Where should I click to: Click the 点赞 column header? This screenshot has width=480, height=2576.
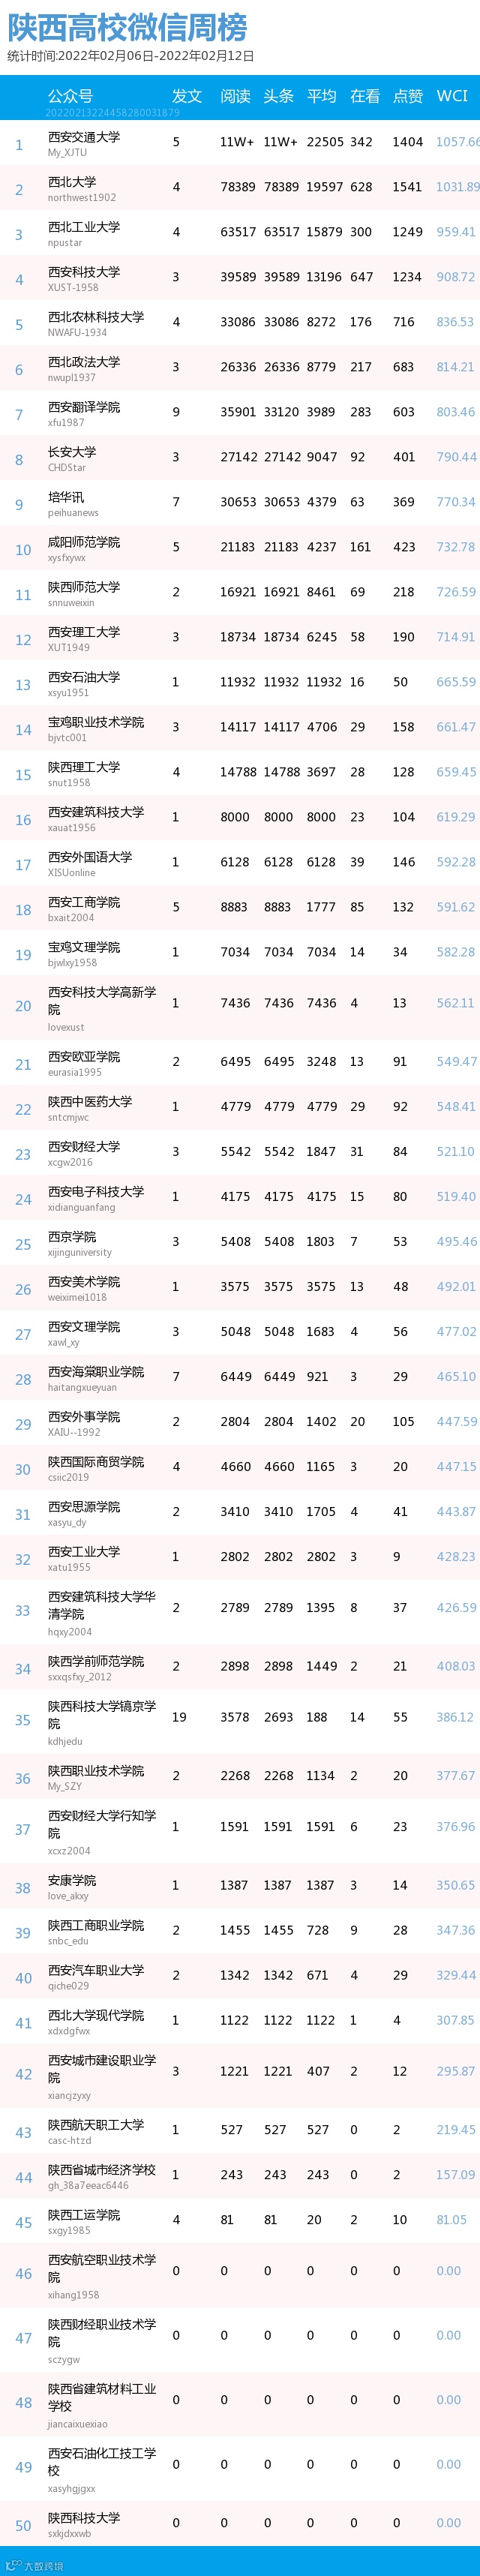(x=408, y=96)
